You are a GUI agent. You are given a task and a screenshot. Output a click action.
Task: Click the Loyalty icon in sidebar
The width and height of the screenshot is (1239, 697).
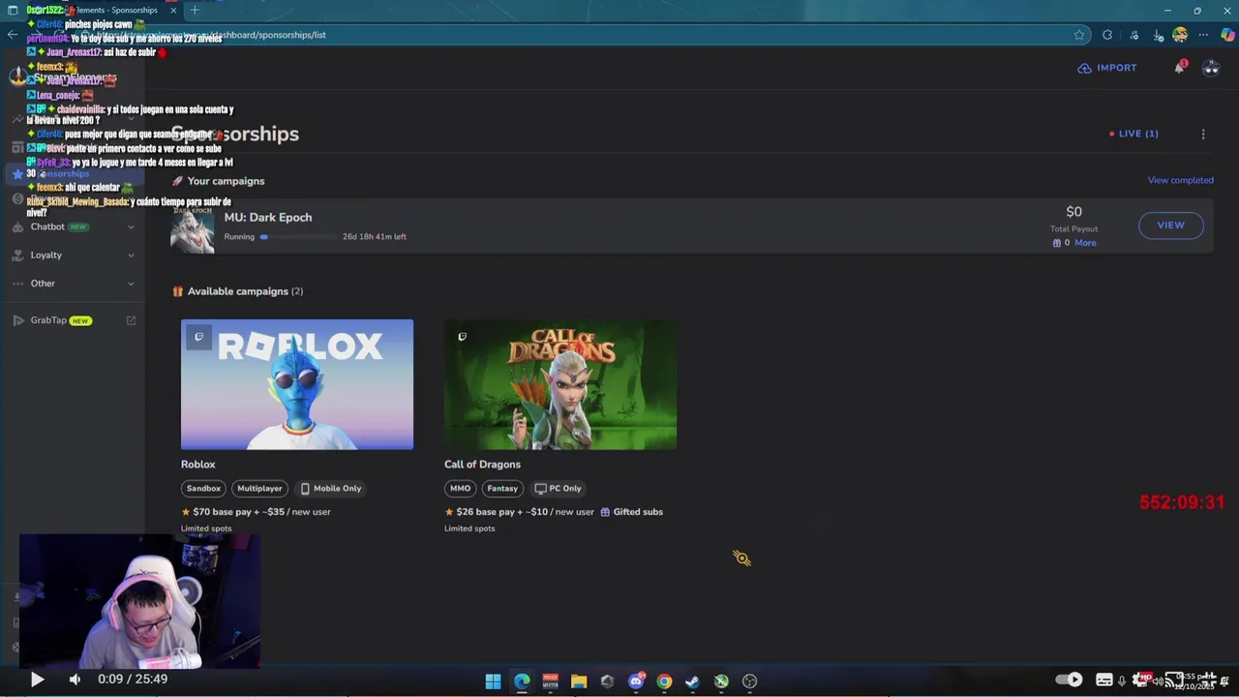pos(17,255)
